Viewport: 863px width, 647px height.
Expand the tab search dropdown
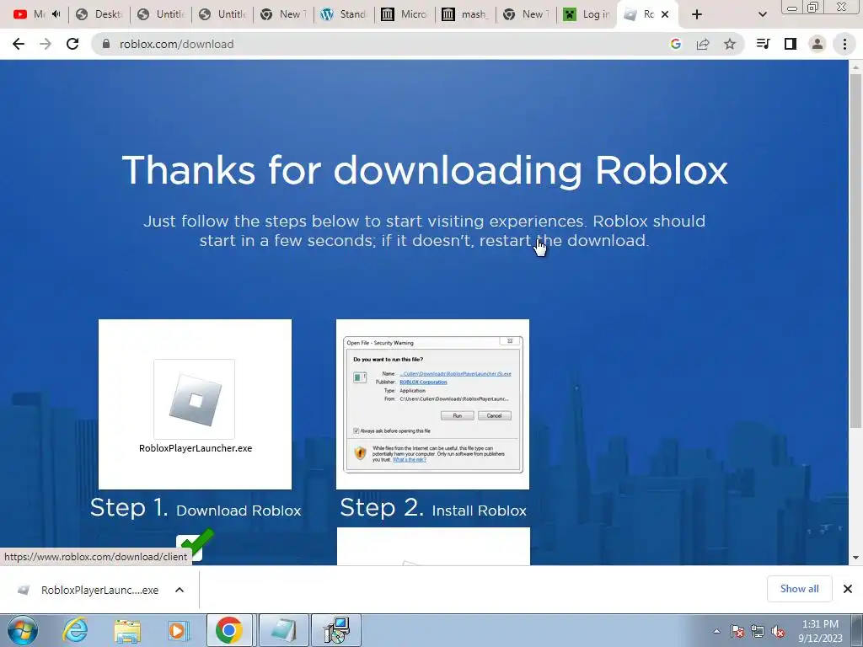point(762,14)
